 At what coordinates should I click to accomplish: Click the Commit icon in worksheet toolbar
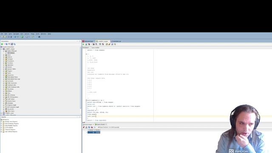coord(100,44)
